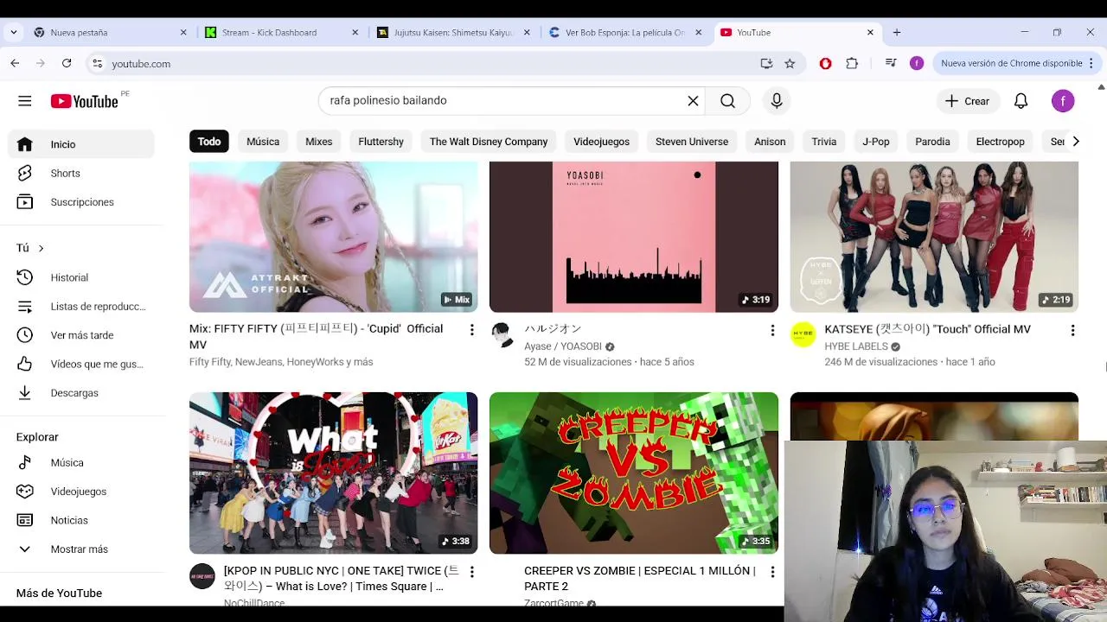Reload the page in Chrome

(x=67, y=63)
